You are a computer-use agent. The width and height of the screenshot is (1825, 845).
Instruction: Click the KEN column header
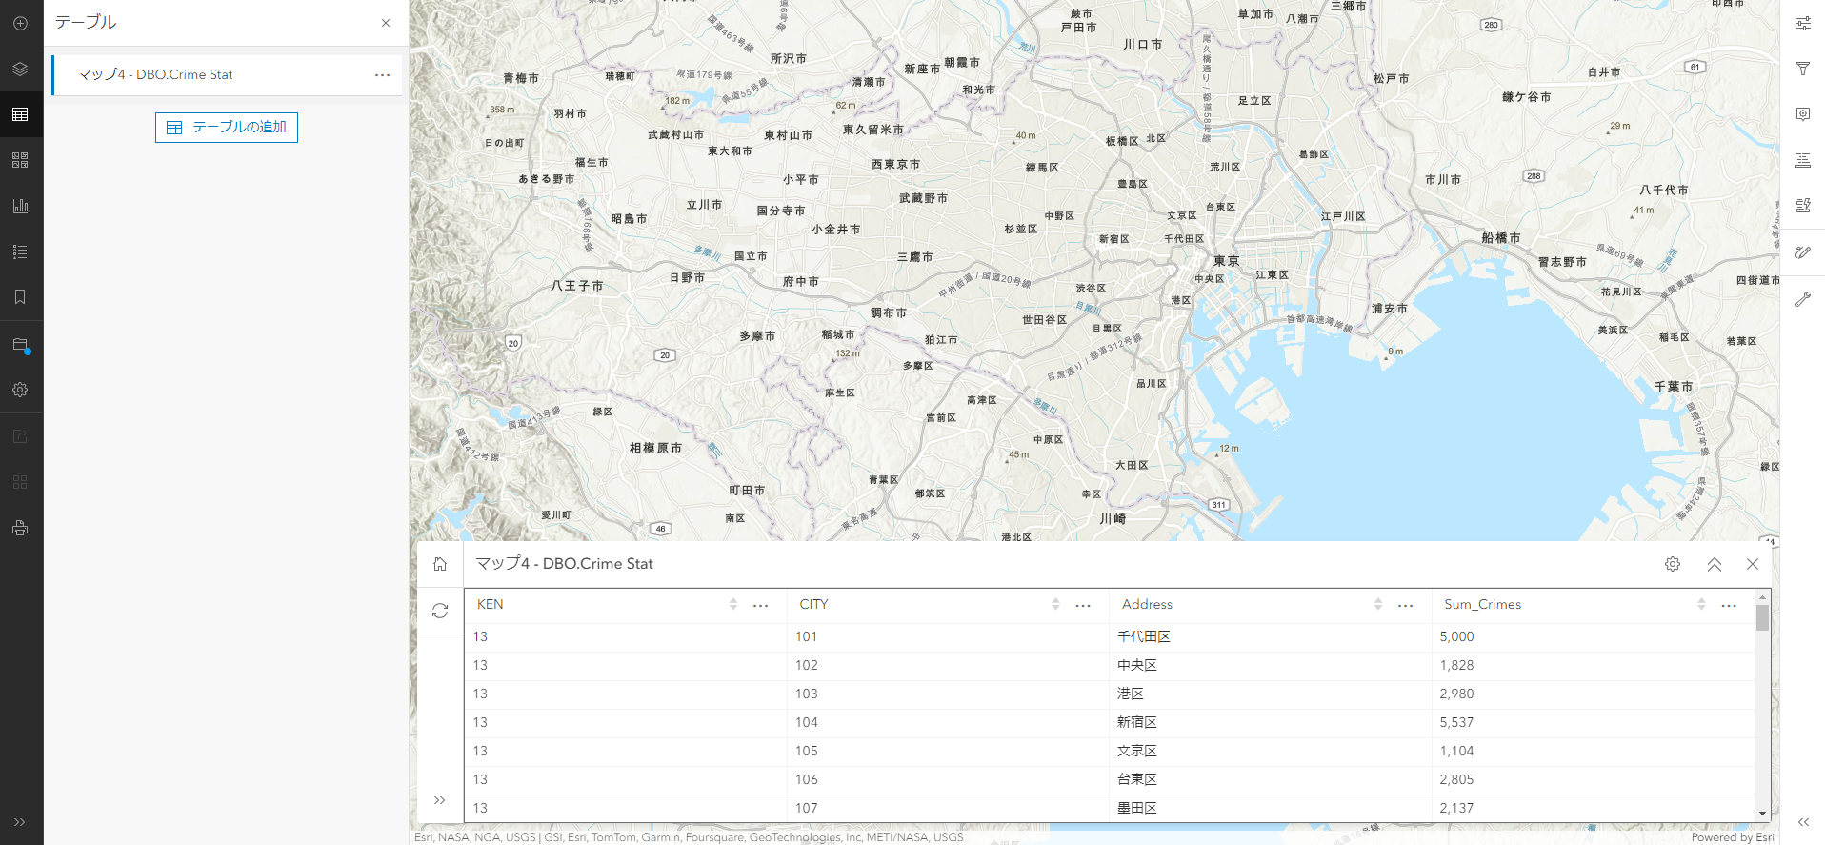coord(491,604)
